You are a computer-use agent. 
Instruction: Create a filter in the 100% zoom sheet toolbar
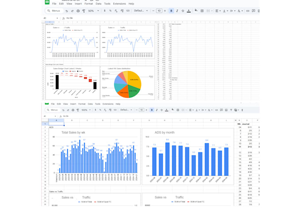coord(231,110)
